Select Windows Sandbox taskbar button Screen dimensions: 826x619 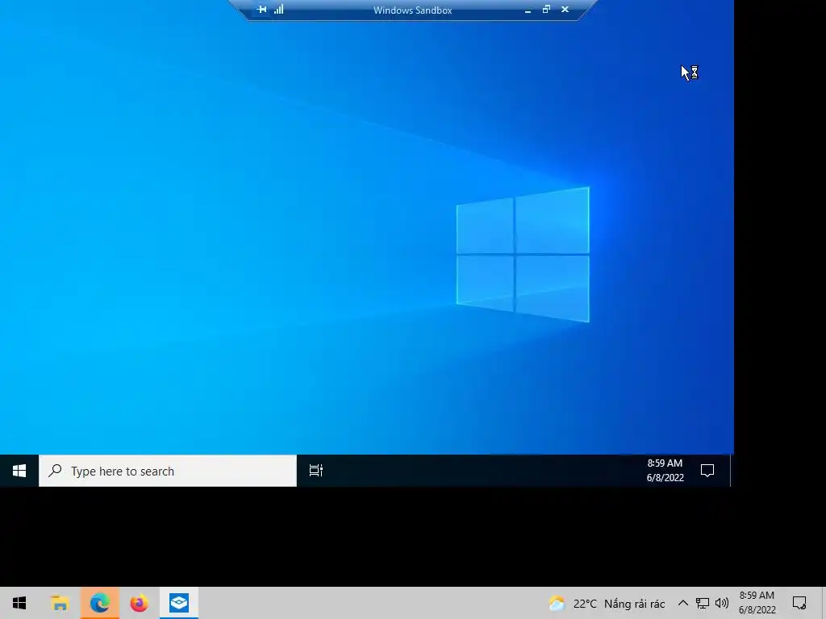pos(178,603)
